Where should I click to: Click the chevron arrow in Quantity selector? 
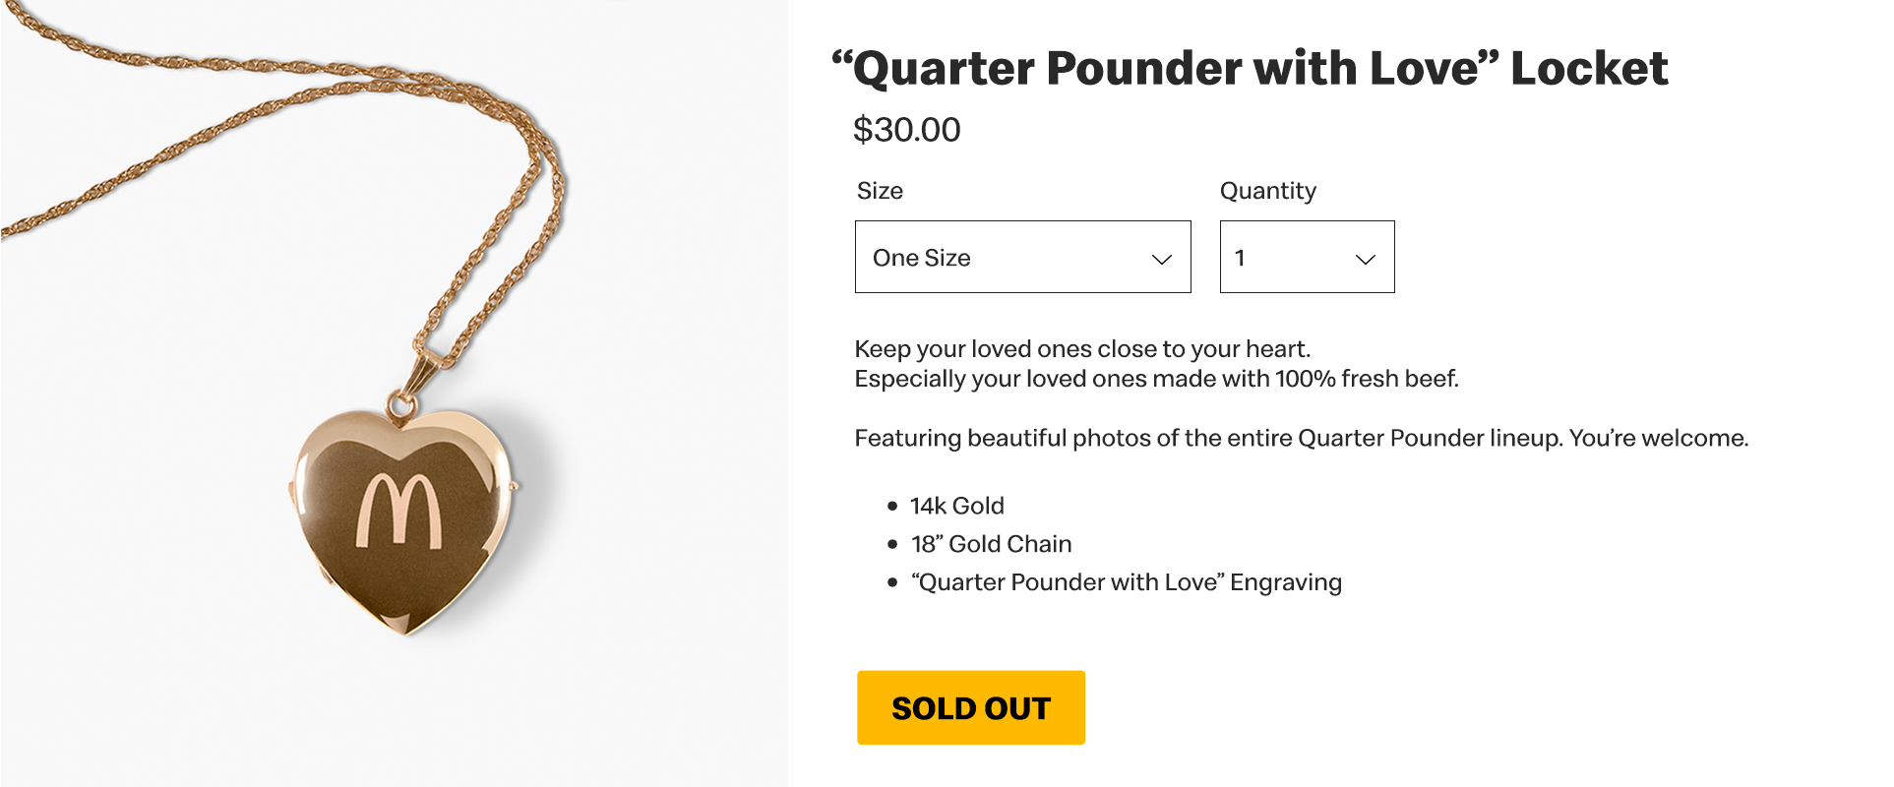1365,260
